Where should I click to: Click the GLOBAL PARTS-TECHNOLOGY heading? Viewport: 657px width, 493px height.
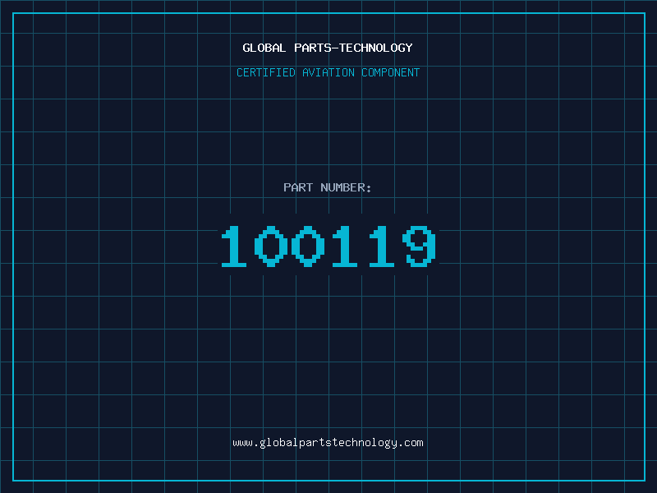(328, 48)
